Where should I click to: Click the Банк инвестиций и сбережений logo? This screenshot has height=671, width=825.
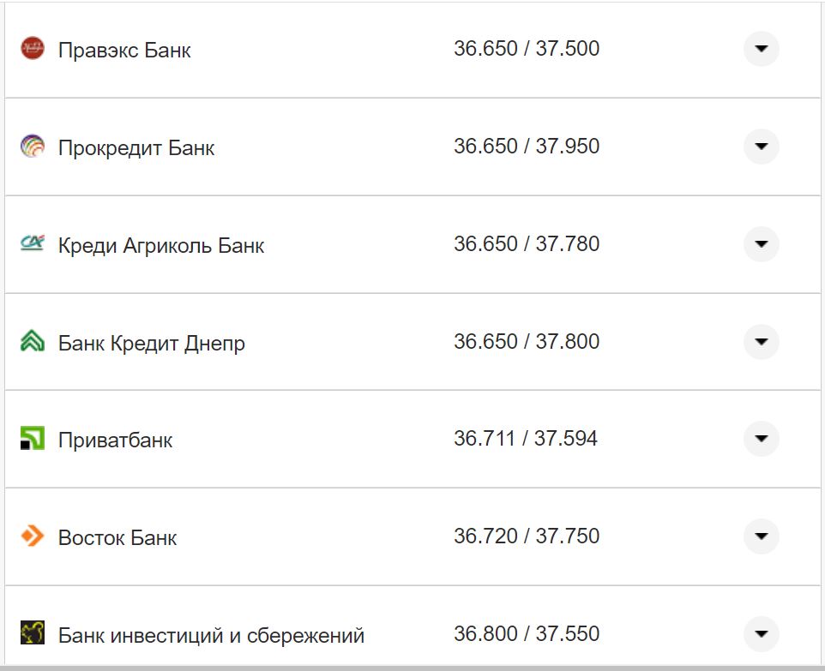click(x=33, y=634)
